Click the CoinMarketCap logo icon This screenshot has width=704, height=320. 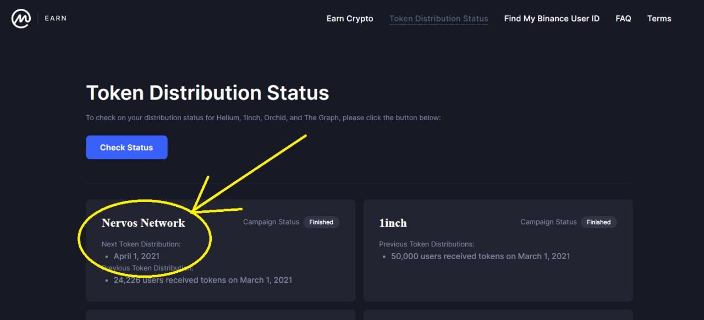click(21, 19)
